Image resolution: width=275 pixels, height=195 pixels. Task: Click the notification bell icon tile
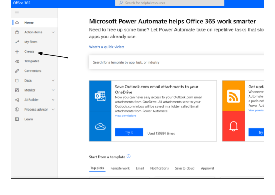pos(233,126)
